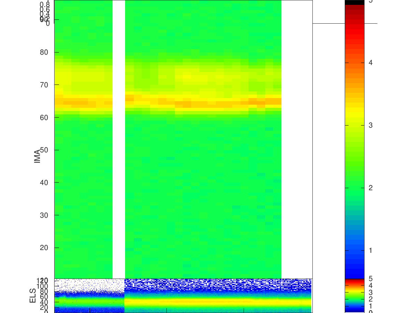Screen dimensions: 417x313
Task: Click the 2 label on large colorbar
Action: (x=371, y=188)
